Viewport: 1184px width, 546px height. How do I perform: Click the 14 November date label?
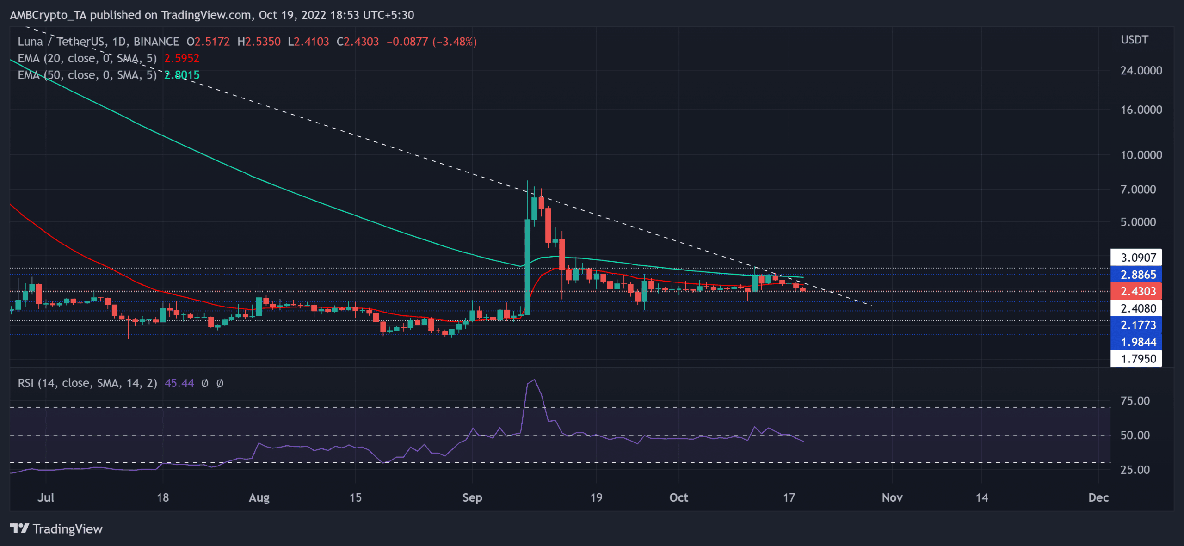(x=981, y=498)
